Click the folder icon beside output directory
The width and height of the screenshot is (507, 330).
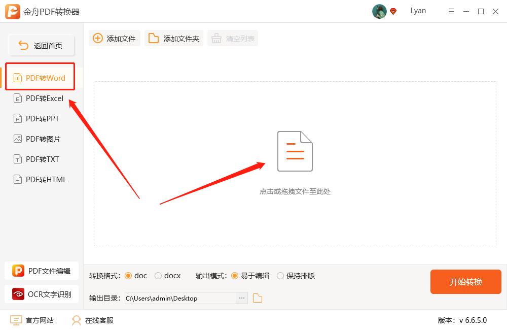(x=257, y=298)
